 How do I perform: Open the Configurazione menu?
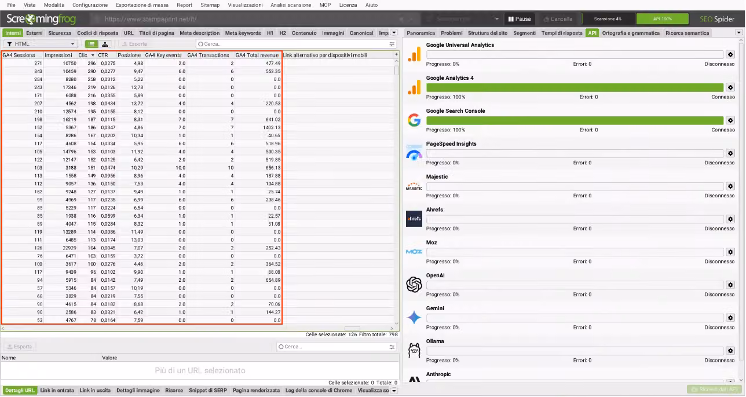click(90, 5)
